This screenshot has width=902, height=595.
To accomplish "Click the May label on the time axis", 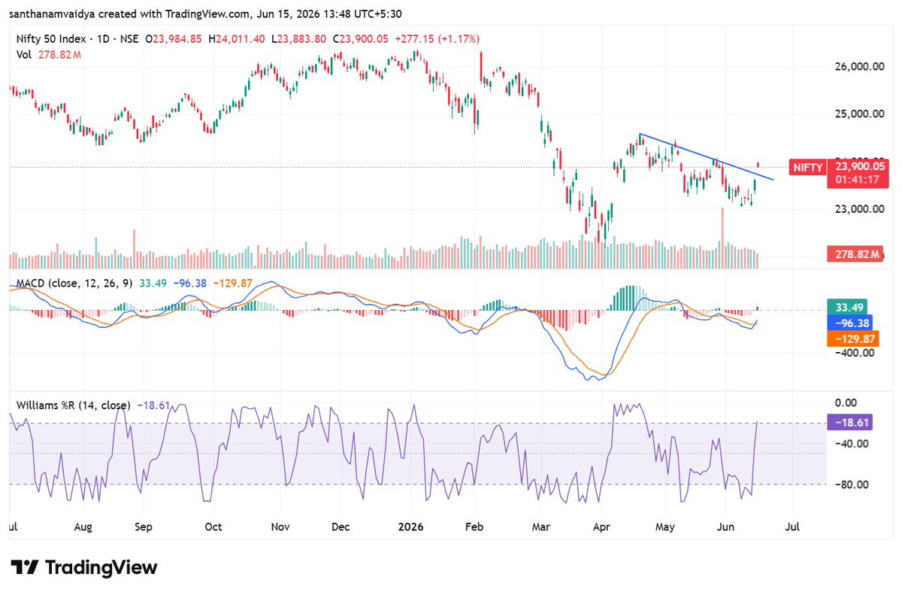I will click(665, 527).
